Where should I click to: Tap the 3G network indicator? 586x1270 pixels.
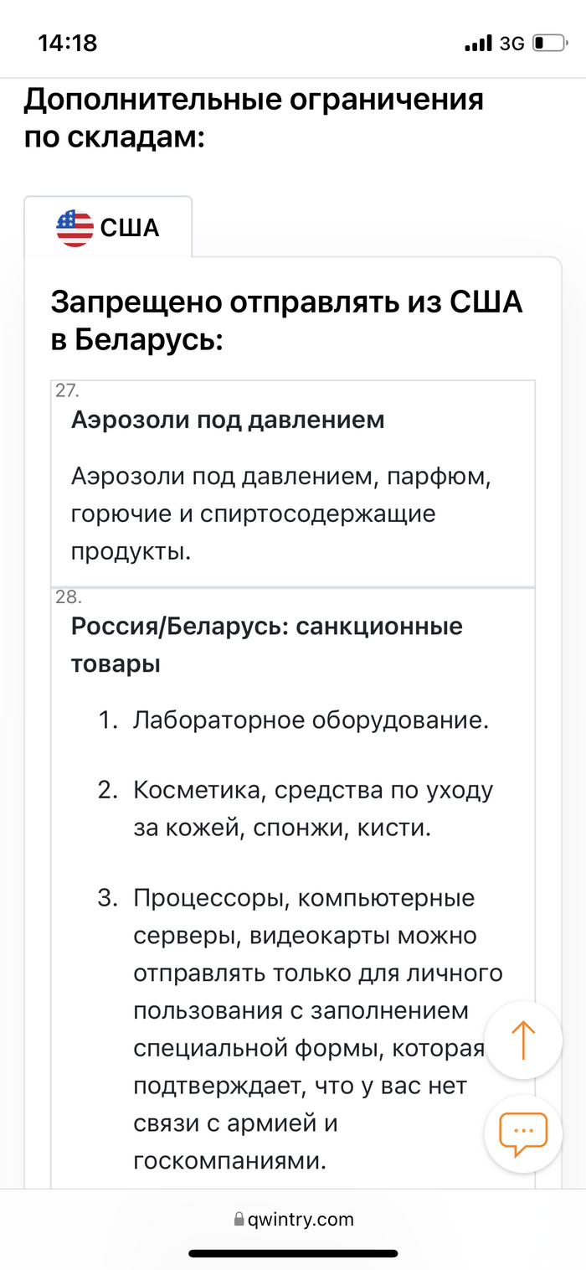[511, 43]
